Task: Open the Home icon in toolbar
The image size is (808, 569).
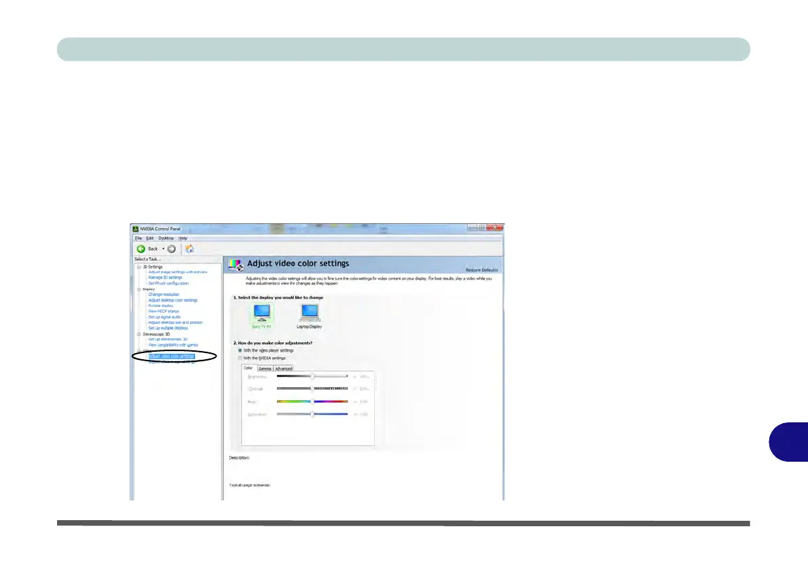Action: (189, 249)
